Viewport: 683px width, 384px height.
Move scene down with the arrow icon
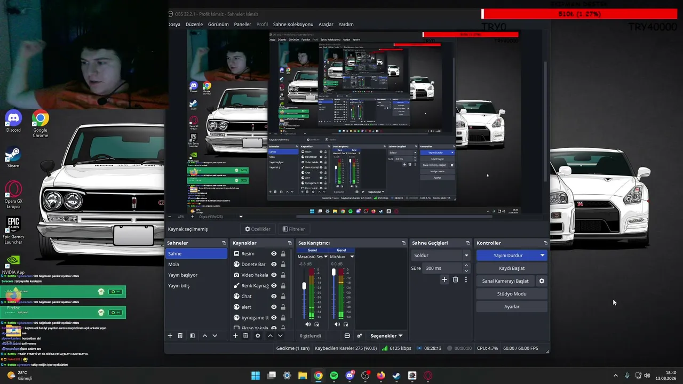(215, 335)
